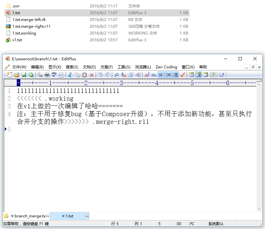Select 1.txt.merge-right.r11 file
The image size is (265, 229).
tap(97, 26)
